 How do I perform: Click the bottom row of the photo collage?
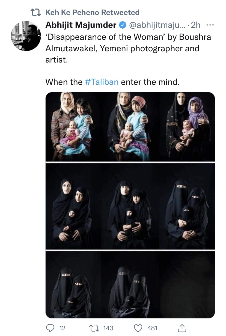pyautogui.click(x=130, y=285)
